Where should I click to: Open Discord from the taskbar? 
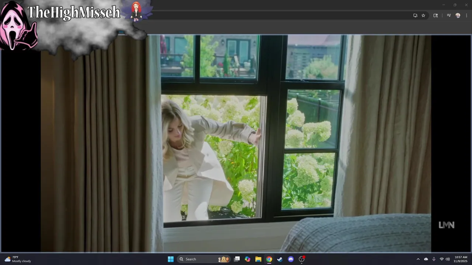pos(291,259)
